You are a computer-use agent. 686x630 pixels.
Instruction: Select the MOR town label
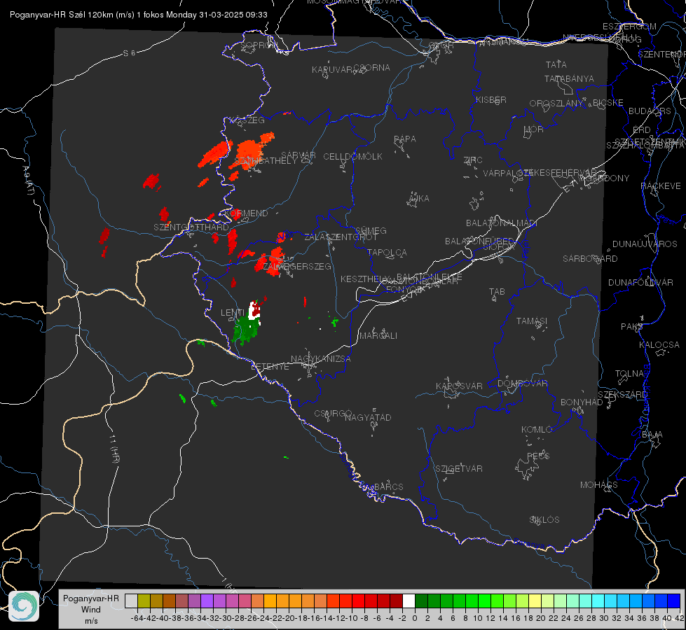[534, 129]
